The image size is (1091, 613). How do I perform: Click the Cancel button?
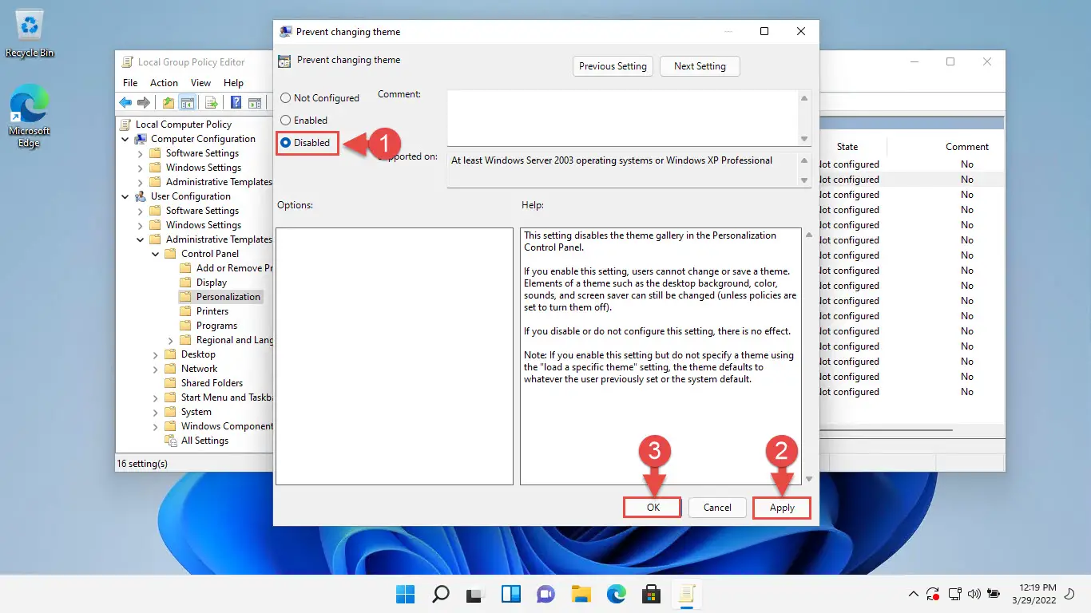(717, 508)
